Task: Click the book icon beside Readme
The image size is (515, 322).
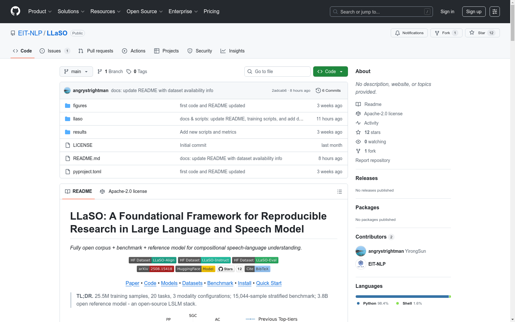Action: point(358,104)
